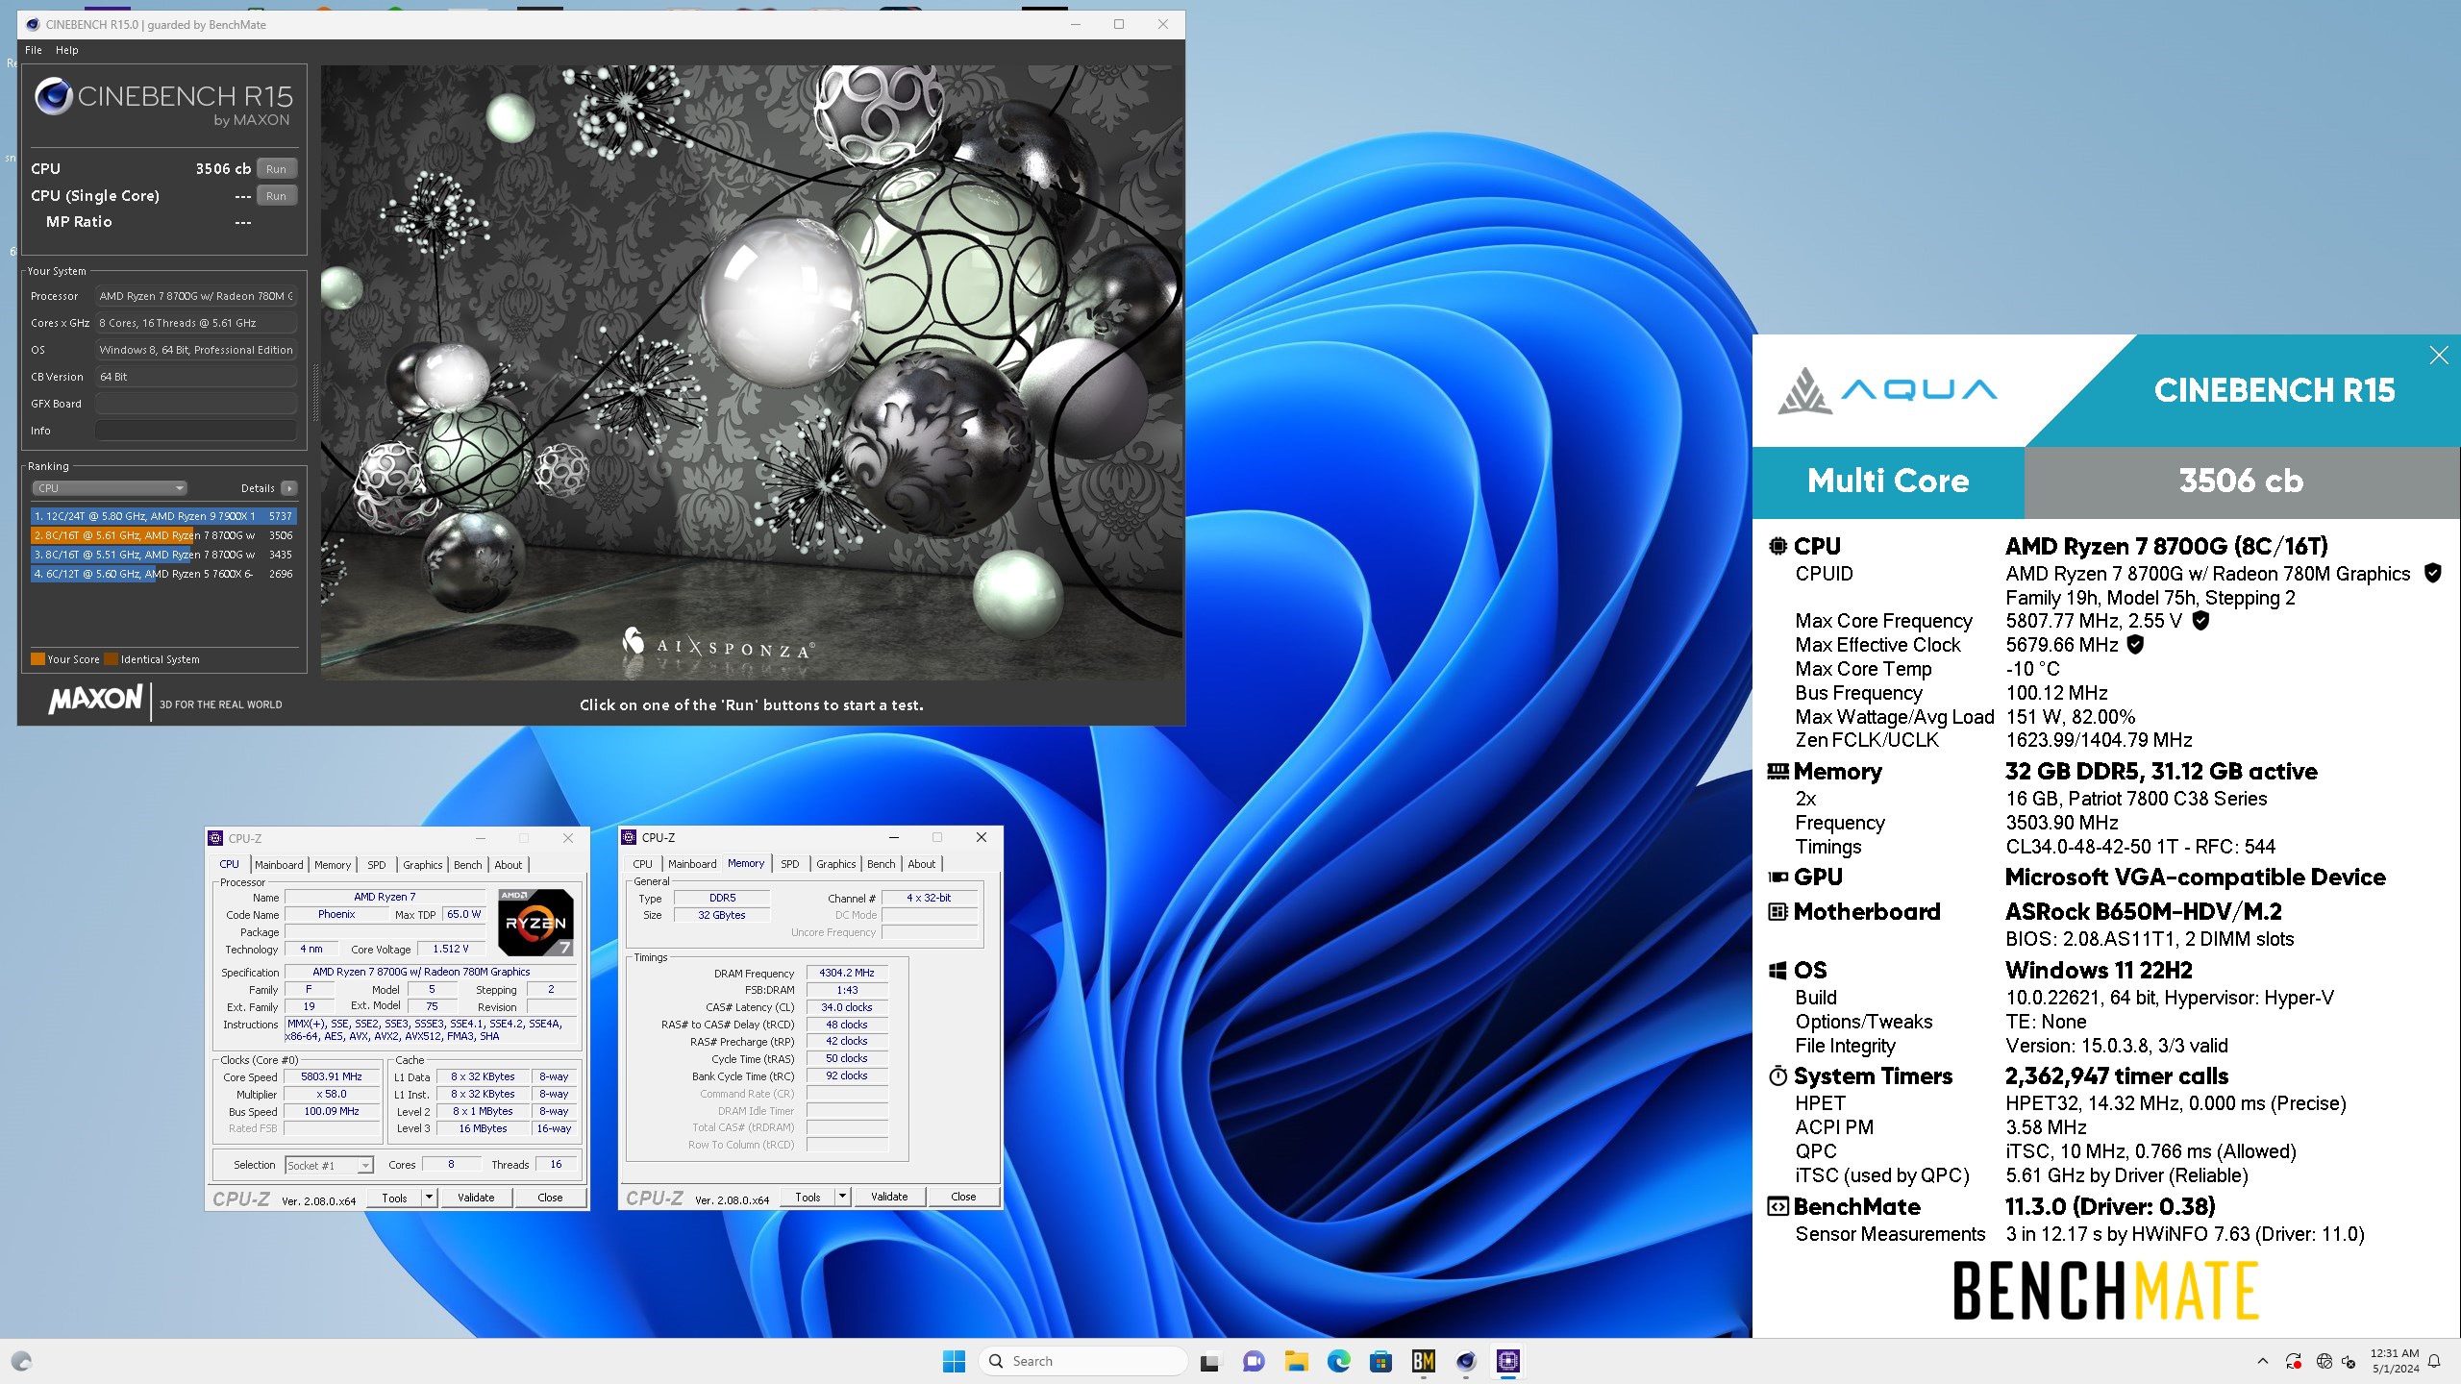Screen dimensions: 2461x1384
Task: Open Graphics tab in left CPU-Z window
Action: point(423,865)
